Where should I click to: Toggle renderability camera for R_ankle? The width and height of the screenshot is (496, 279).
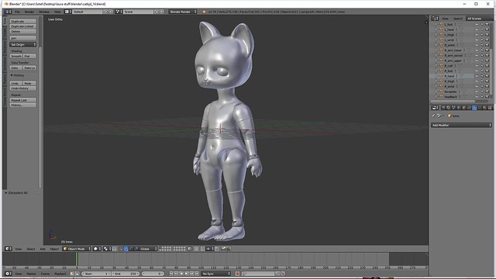[487, 45]
